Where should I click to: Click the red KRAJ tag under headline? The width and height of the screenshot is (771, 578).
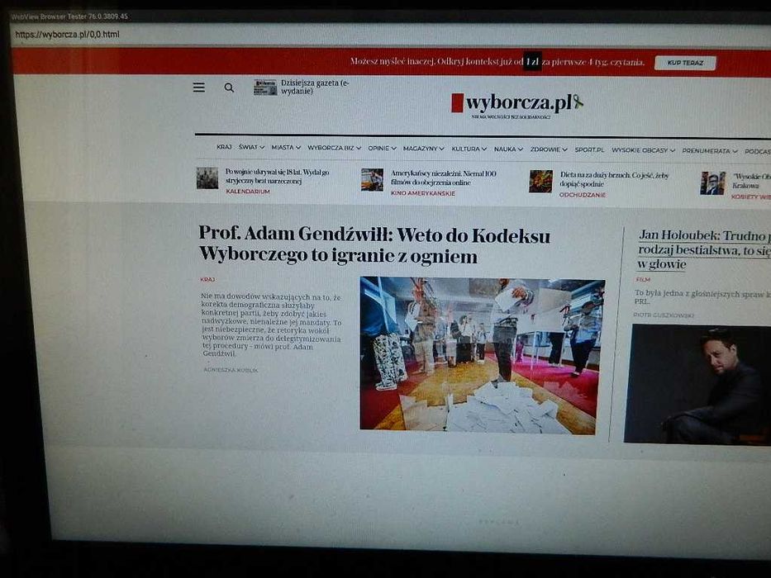pos(207,279)
